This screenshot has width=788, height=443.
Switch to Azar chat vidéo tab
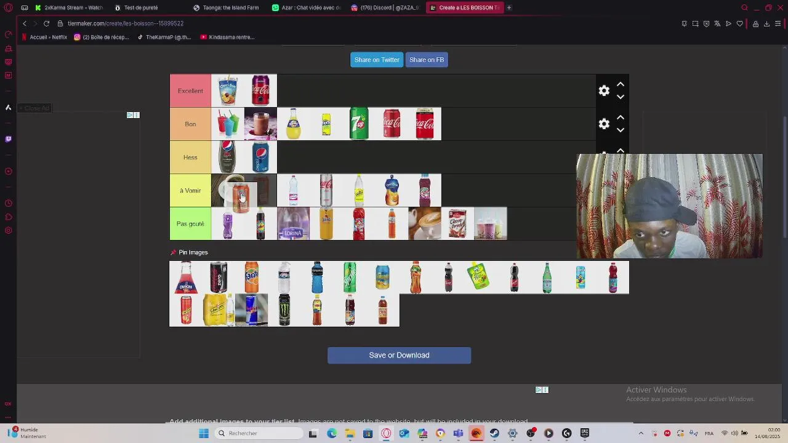tap(306, 7)
